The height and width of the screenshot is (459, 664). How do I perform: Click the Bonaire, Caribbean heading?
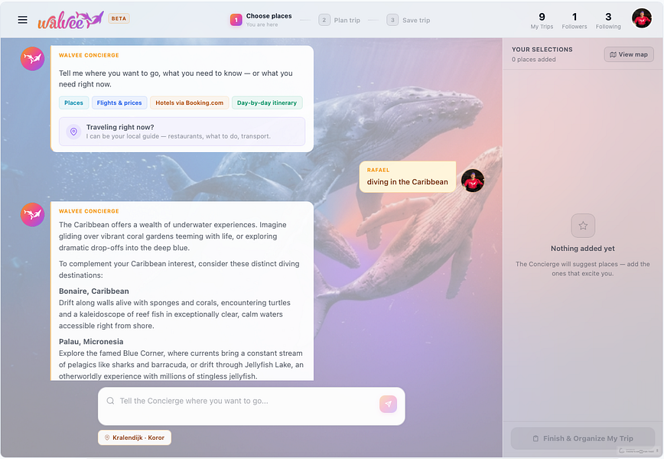[93, 291]
